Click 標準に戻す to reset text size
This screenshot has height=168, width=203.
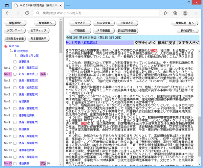tap(166, 43)
